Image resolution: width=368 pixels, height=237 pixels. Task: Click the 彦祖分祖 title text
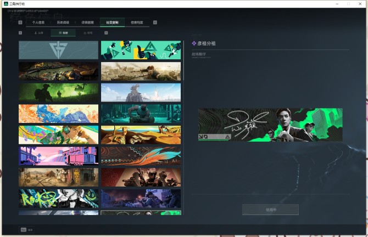point(207,43)
